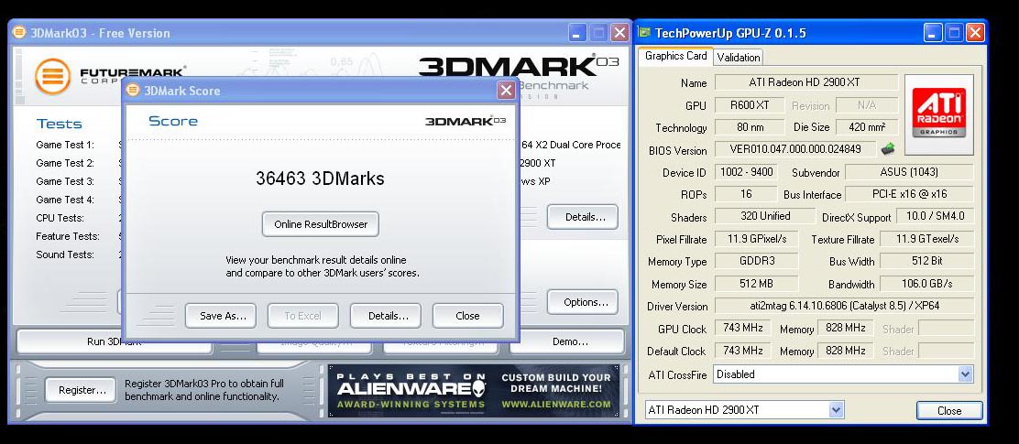The image size is (1019, 444).
Task: Click the Driver Version field
Action: [844, 306]
